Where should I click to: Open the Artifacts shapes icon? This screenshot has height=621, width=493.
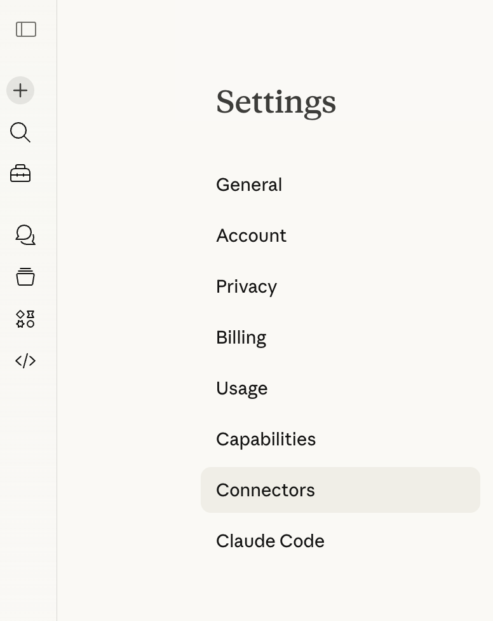click(25, 319)
